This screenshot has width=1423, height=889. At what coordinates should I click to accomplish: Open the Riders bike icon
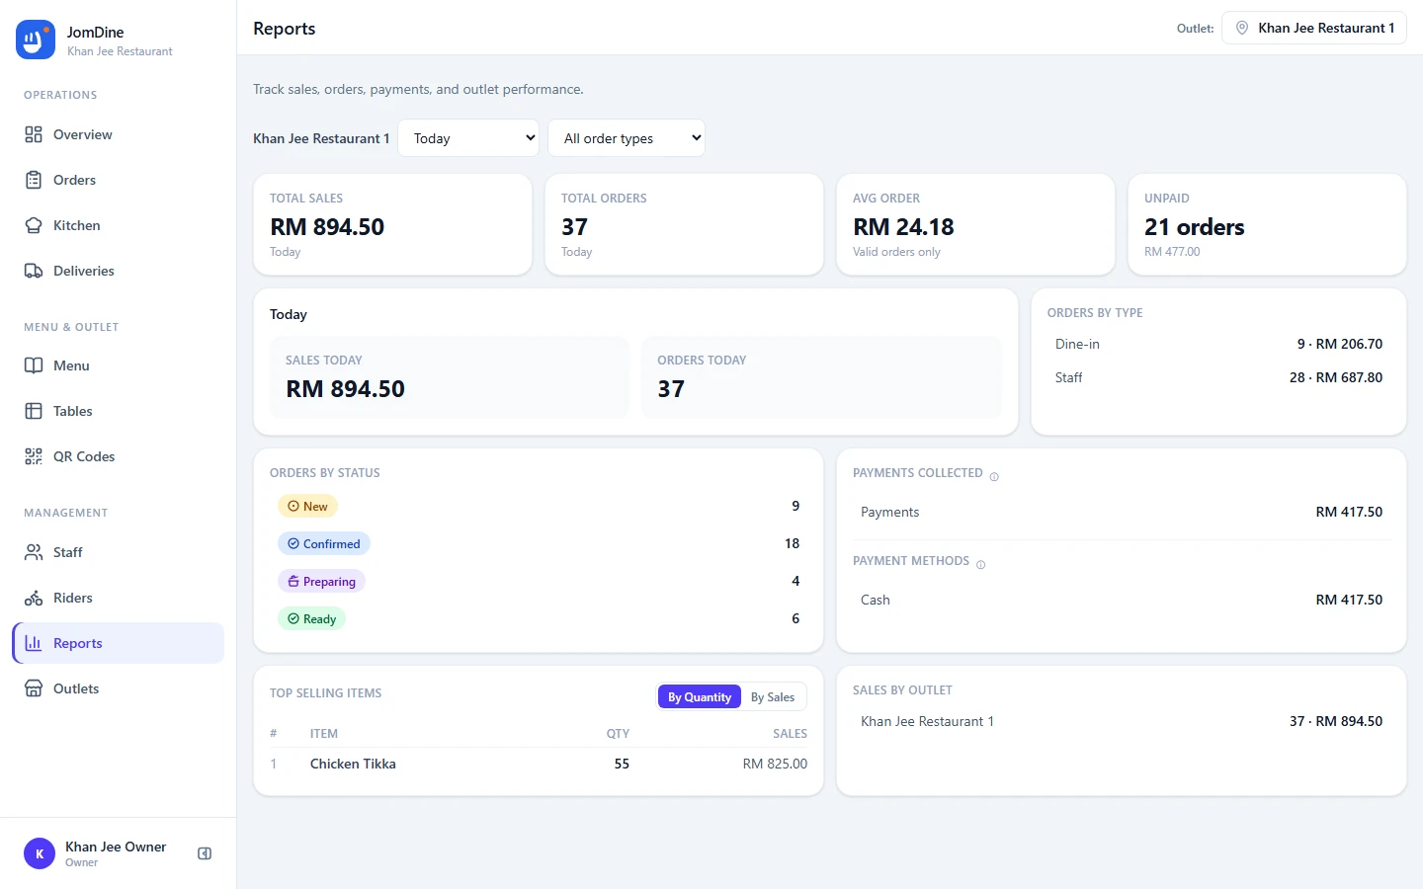click(x=34, y=598)
